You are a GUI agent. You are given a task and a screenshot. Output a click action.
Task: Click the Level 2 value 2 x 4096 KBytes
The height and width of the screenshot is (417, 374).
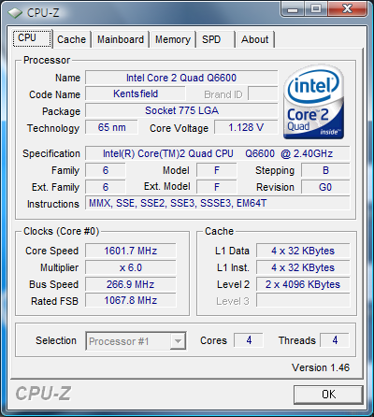pos(303,284)
